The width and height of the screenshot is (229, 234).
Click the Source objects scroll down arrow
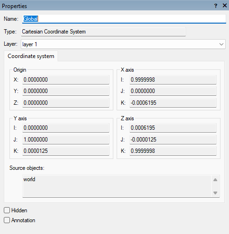215,193
